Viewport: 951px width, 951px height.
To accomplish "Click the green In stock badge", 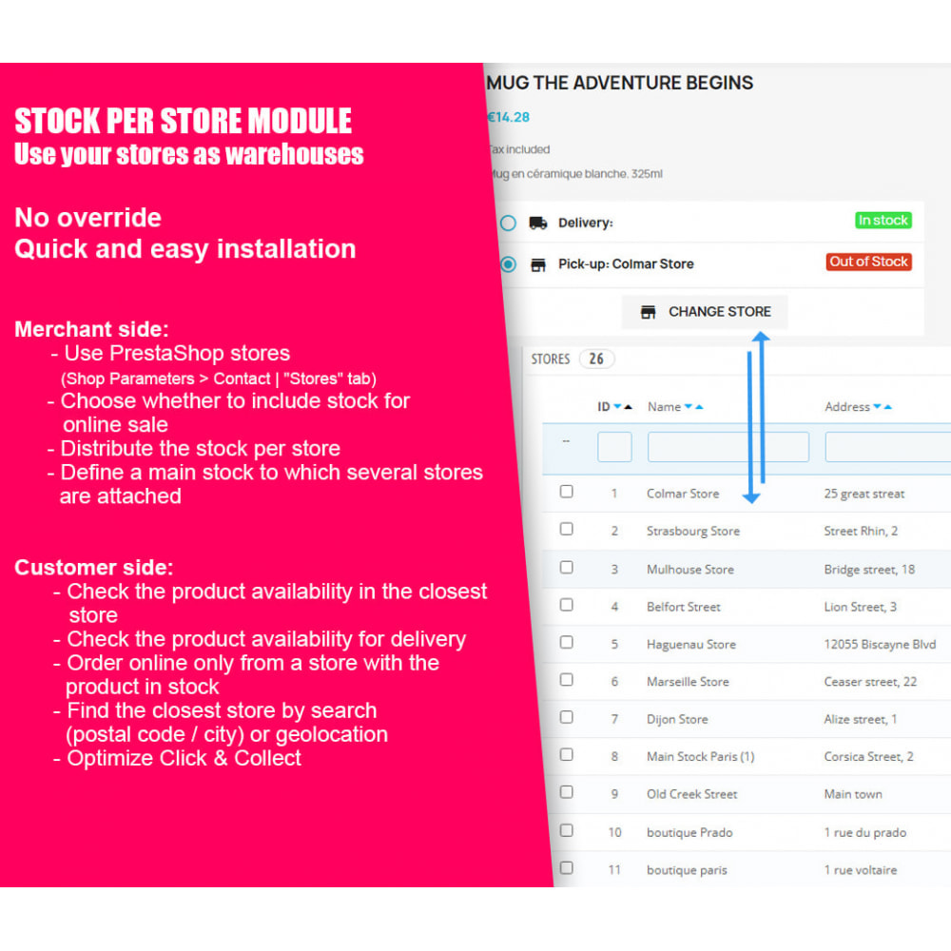I will point(883,220).
